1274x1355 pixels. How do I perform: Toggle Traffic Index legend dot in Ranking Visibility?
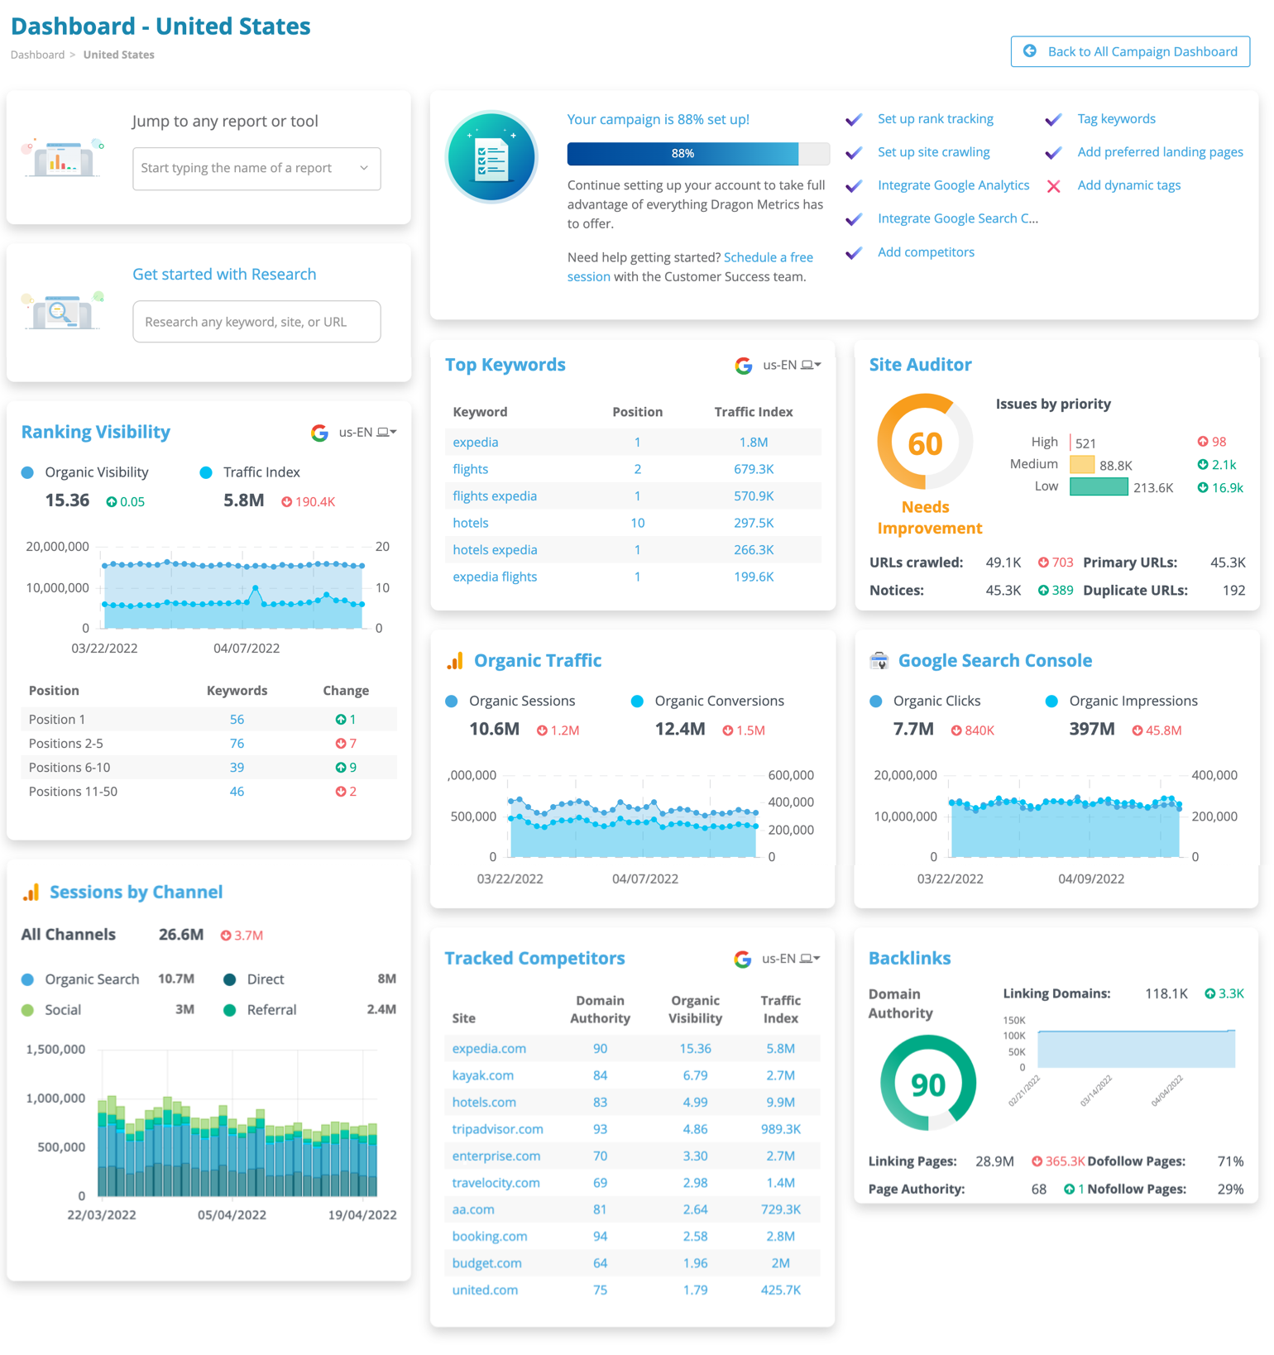(x=206, y=472)
